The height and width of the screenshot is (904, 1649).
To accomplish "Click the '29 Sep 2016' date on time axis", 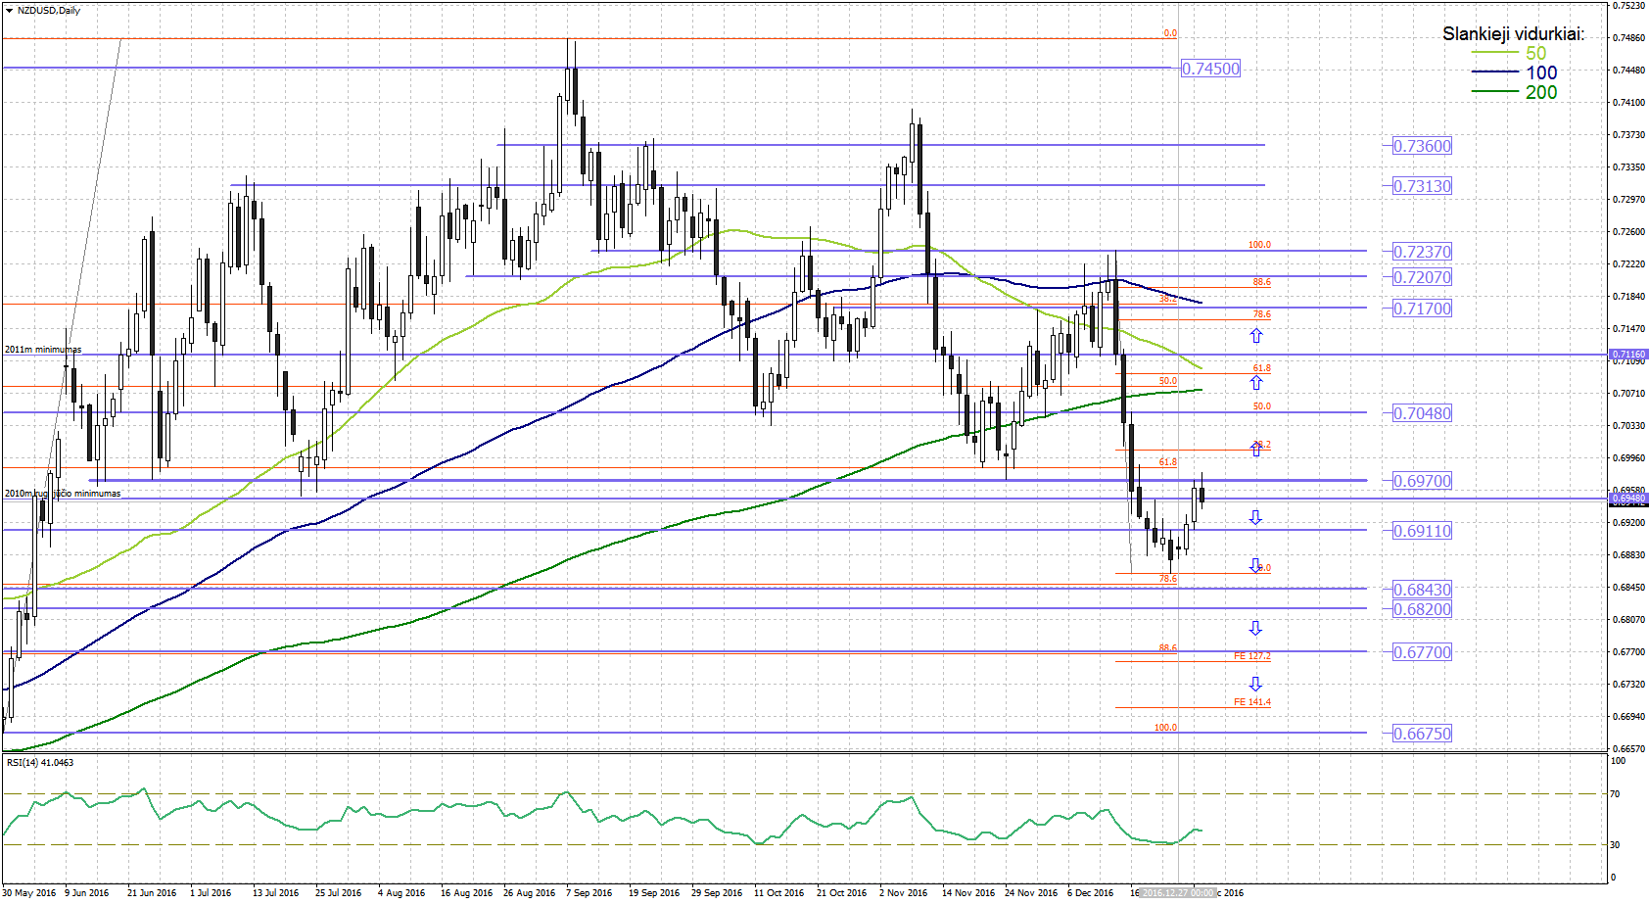I will [x=717, y=893].
